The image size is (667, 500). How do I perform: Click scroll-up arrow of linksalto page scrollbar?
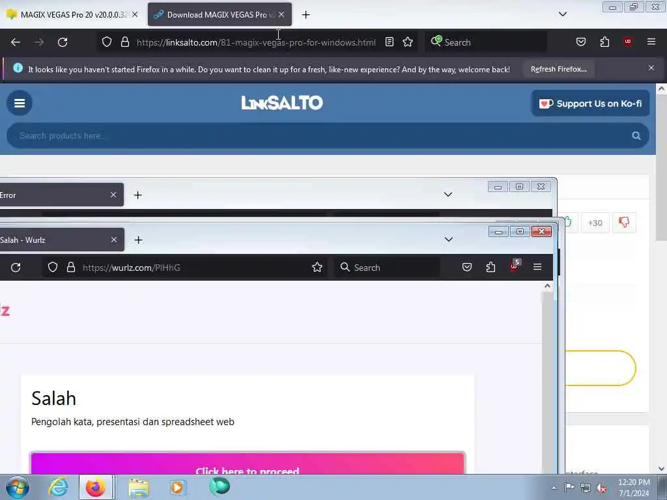pos(661,89)
